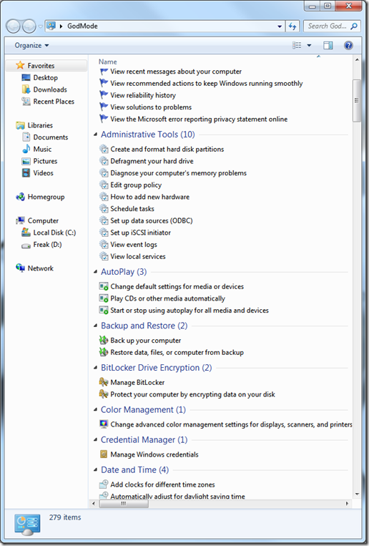This screenshot has height=546, width=369.
Task: Click the Network icon in sidebar
Action: click(21, 268)
